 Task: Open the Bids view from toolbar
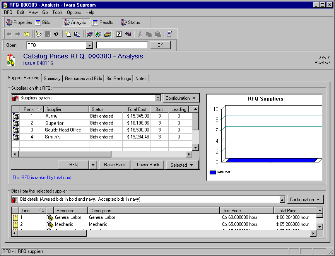[43, 22]
